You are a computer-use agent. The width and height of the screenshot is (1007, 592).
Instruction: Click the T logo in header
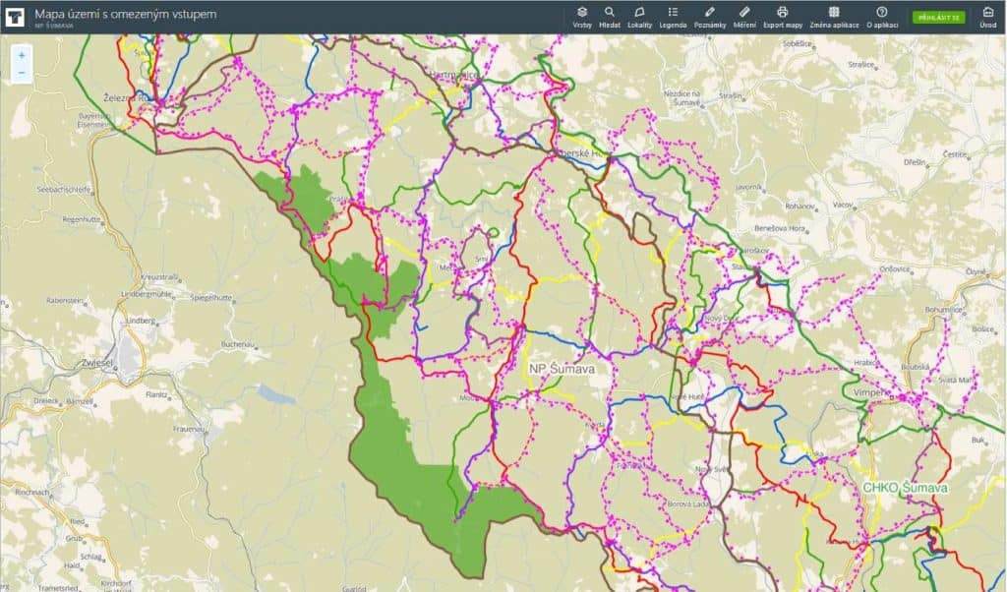[16, 17]
